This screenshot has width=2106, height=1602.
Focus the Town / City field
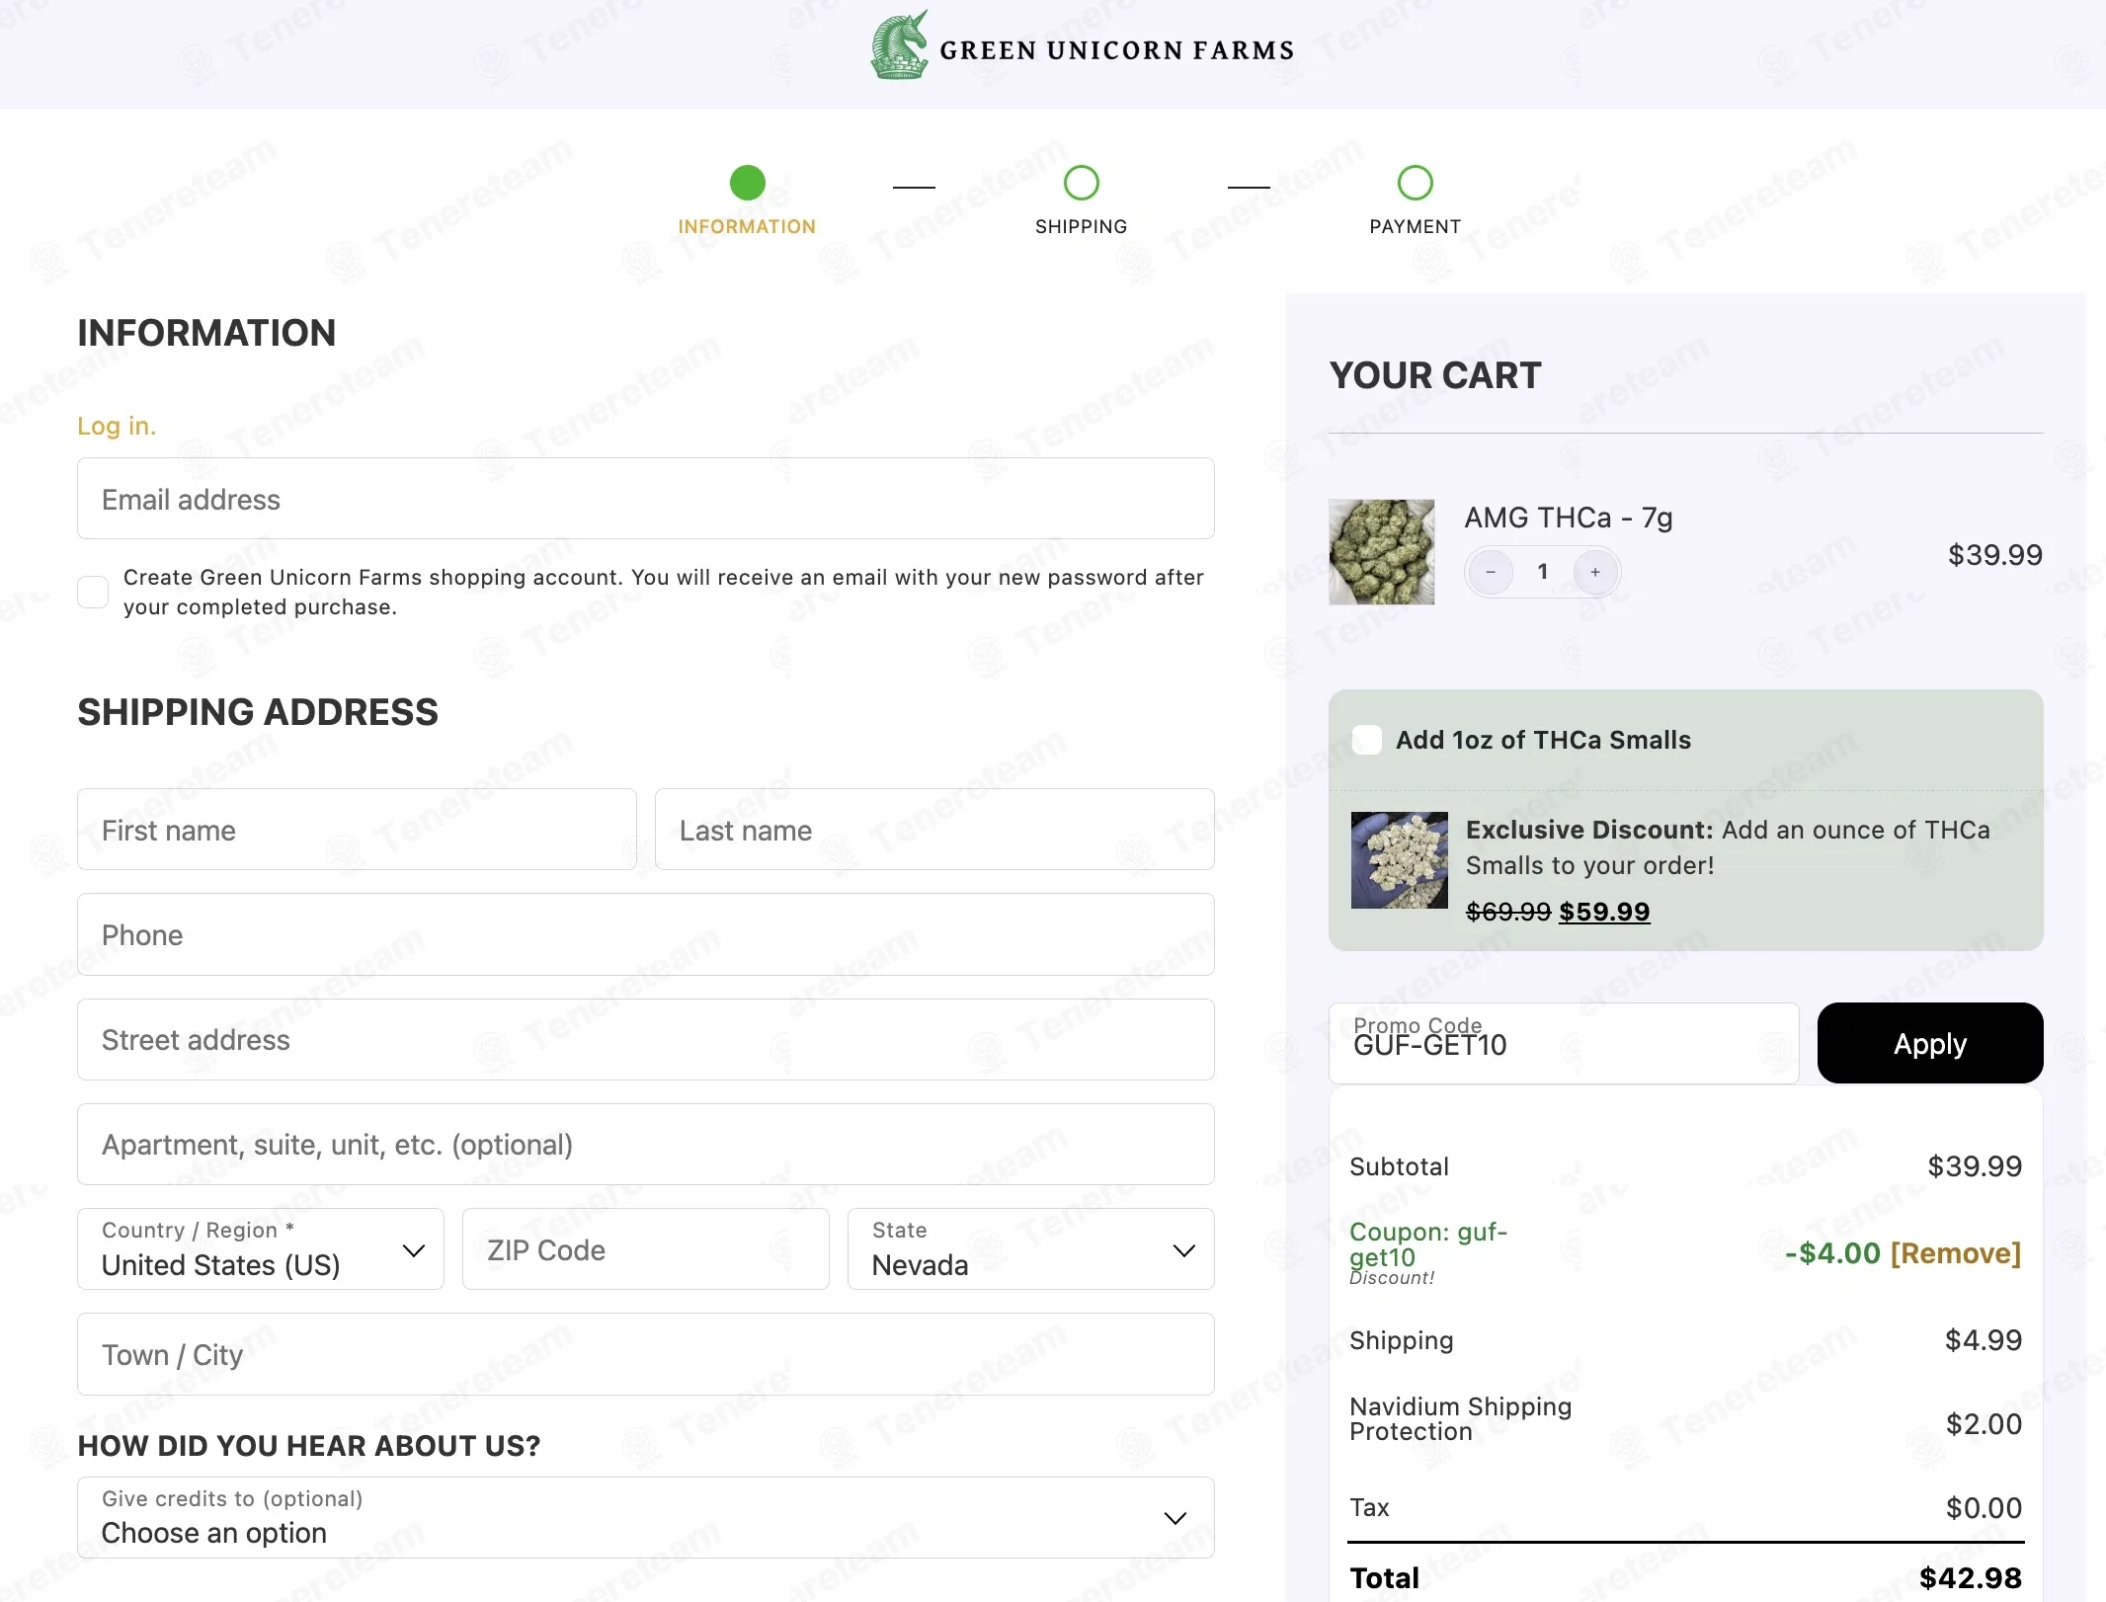pyautogui.click(x=646, y=1354)
